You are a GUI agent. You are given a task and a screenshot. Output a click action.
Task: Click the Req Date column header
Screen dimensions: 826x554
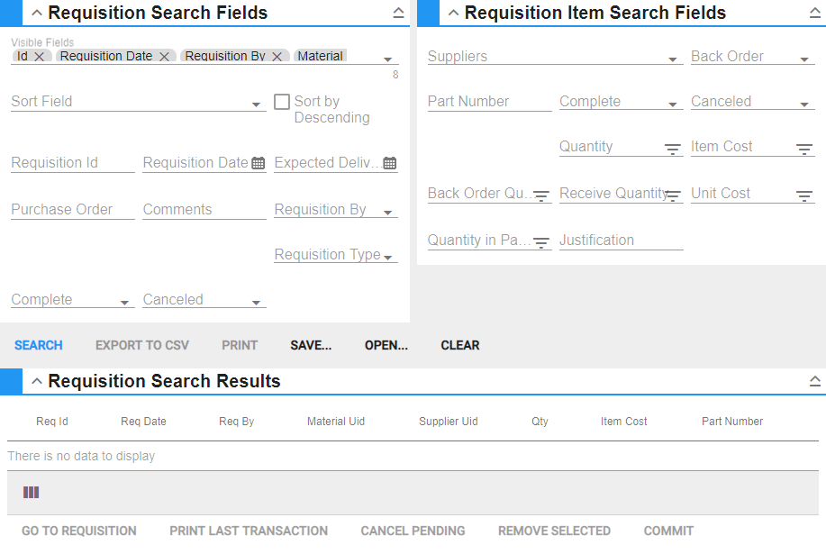pyautogui.click(x=143, y=422)
